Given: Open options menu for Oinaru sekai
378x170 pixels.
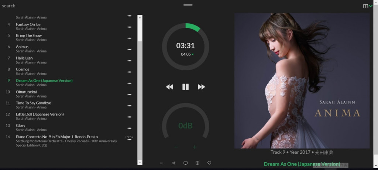Looking at the screenshot, I should pos(130,94).
